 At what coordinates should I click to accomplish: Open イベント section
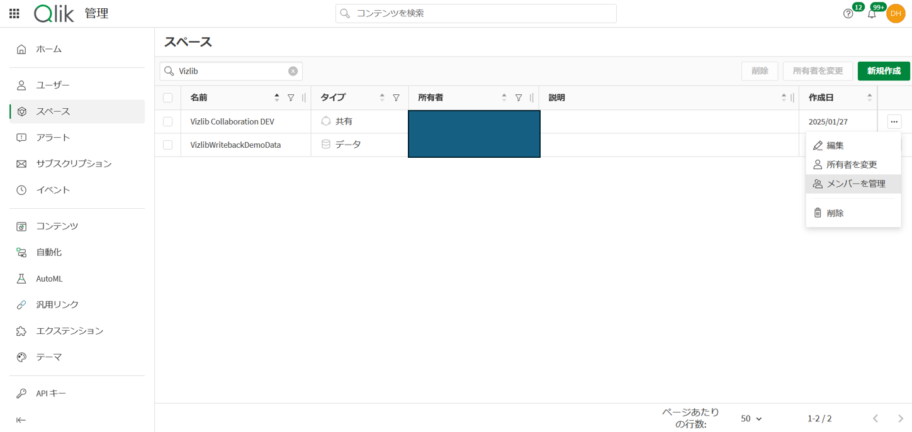pyautogui.click(x=77, y=190)
